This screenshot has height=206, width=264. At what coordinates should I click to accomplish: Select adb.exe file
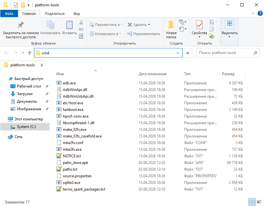point(69,83)
